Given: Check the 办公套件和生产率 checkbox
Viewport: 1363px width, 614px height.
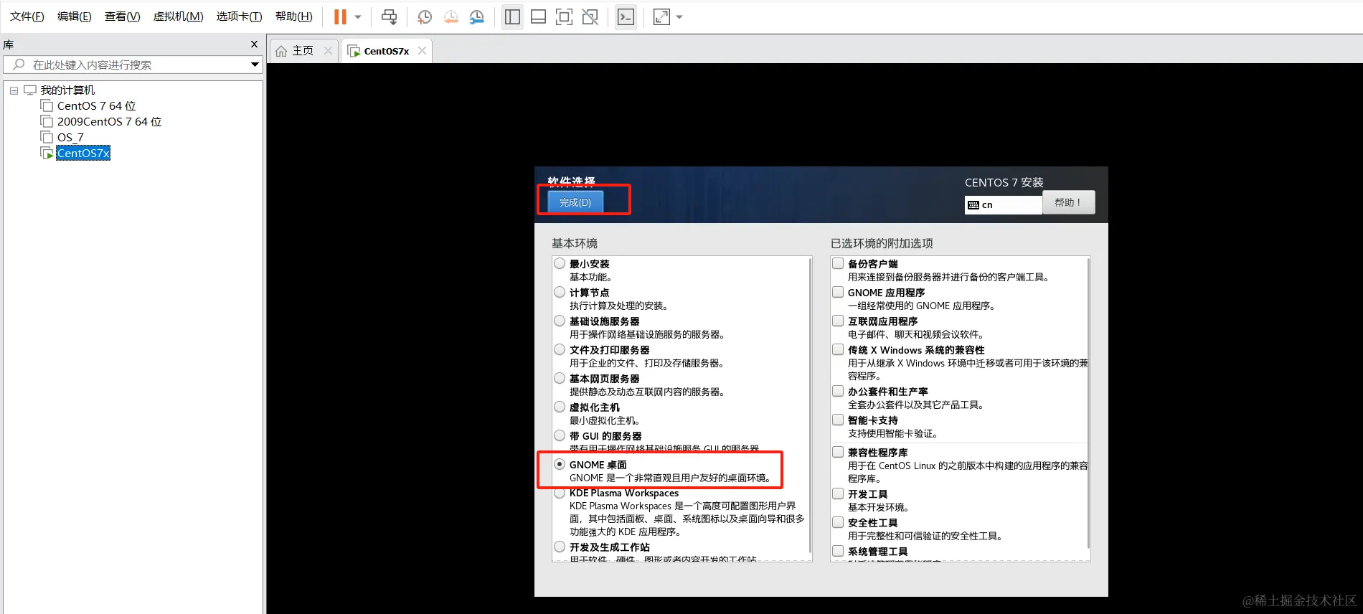Looking at the screenshot, I should coord(838,391).
